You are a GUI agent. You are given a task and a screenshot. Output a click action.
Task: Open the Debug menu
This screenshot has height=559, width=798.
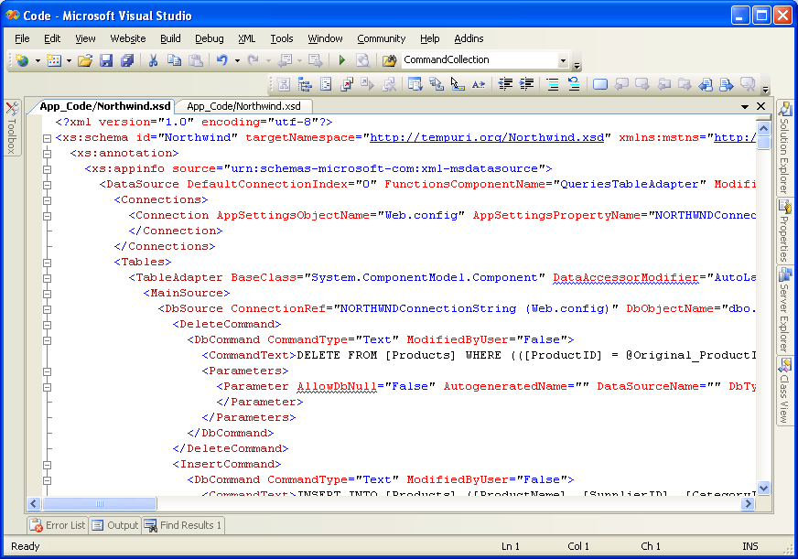click(x=209, y=38)
